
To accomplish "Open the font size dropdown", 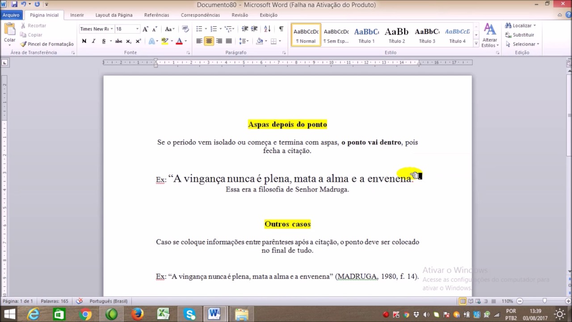I will [137, 29].
